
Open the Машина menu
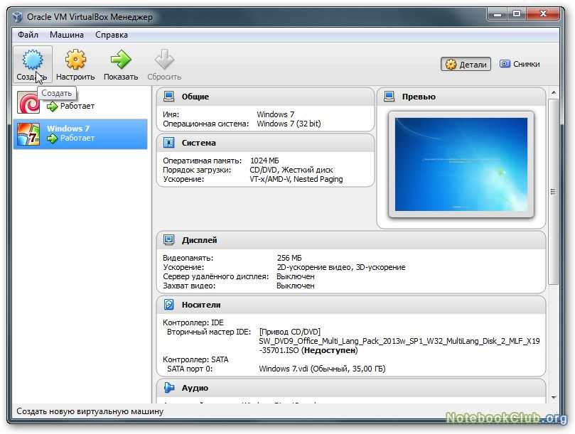pyautogui.click(x=67, y=35)
